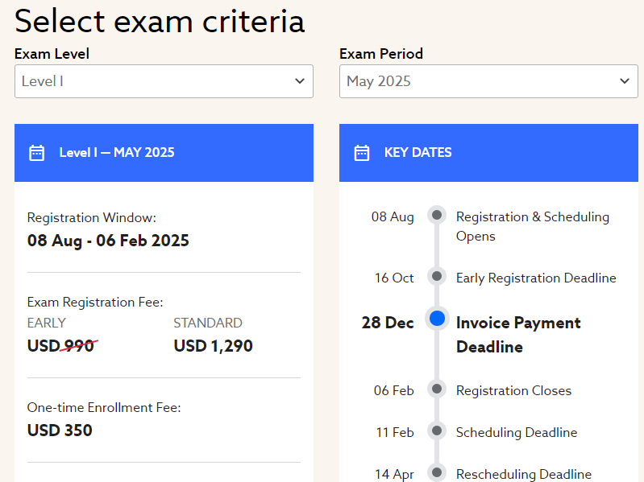Click the "Level I — MAY 2025" header text
The width and height of the screenshot is (644, 482).
[117, 152]
